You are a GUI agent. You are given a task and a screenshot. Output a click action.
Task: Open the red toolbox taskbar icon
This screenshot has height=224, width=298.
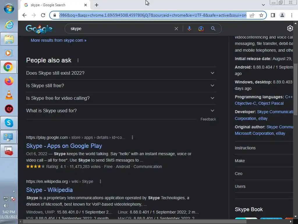[9, 151]
